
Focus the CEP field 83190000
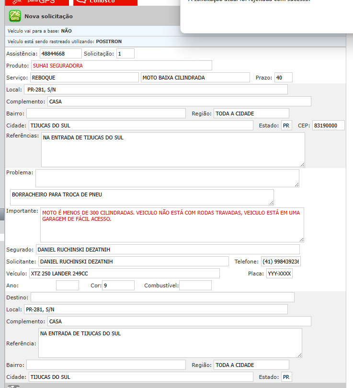tap(329, 125)
